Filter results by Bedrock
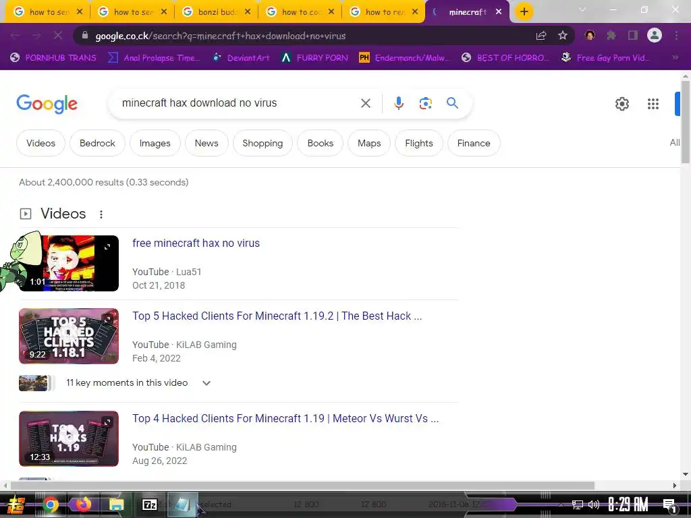 click(97, 143)
